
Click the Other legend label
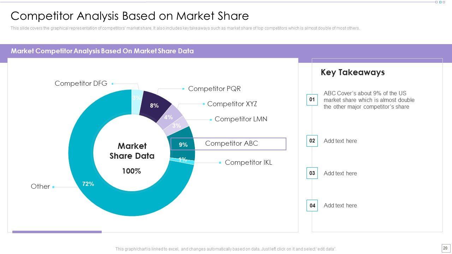pos(40,187)
